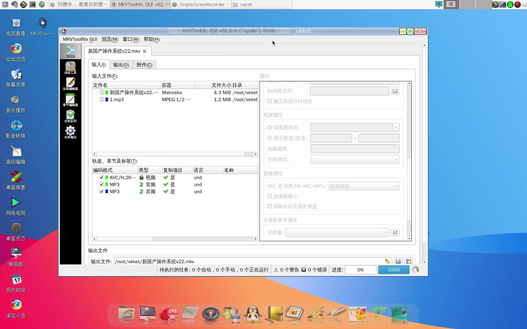Uncheck the green MP3 audio track checkbox
The image size is (527, 329).
[102, 184]
